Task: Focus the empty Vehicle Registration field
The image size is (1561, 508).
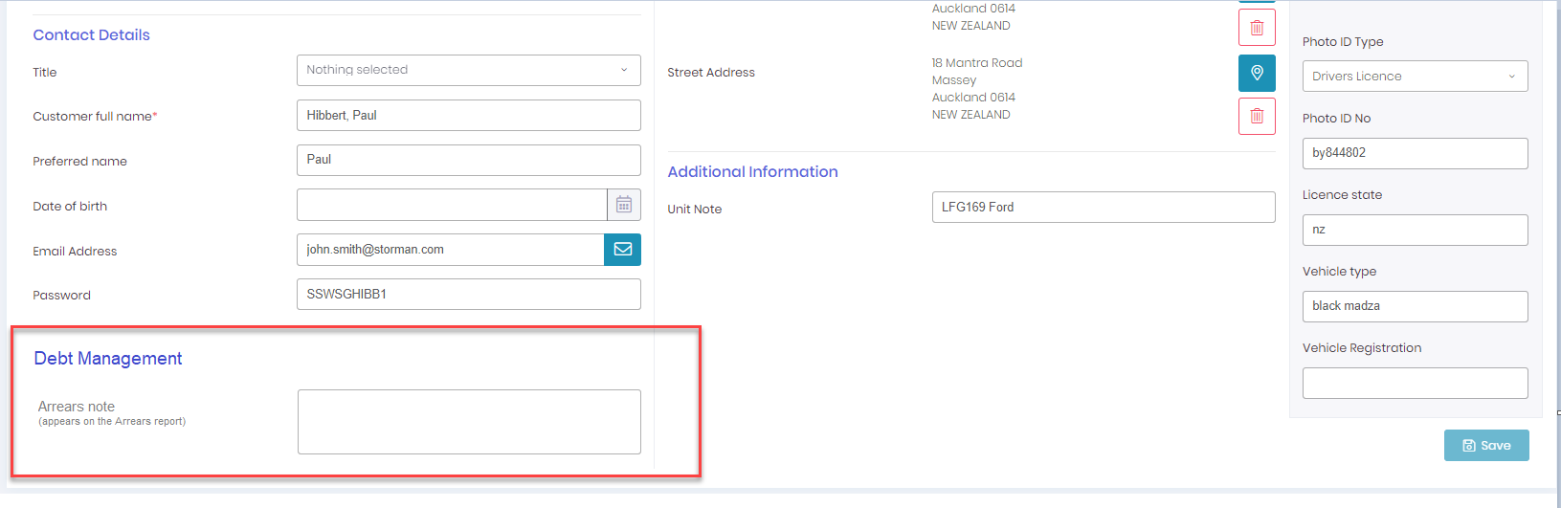Action: coord(1414,383)
